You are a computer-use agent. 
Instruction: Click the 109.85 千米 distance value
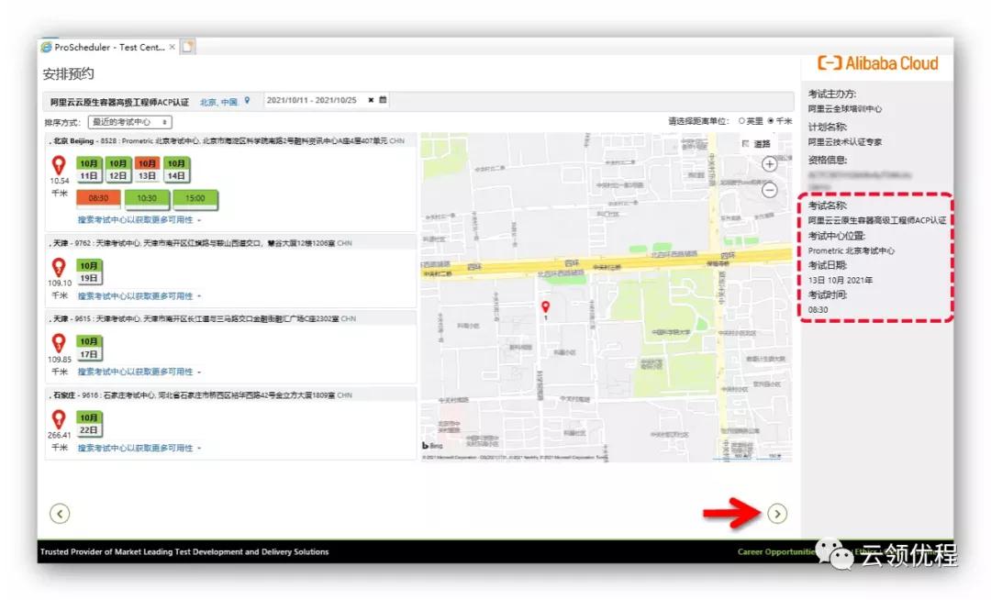[60, 365]
